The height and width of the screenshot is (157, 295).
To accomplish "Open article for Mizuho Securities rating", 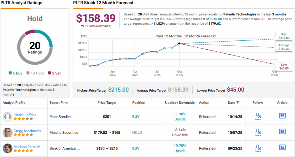I will (x=282, y=131).
